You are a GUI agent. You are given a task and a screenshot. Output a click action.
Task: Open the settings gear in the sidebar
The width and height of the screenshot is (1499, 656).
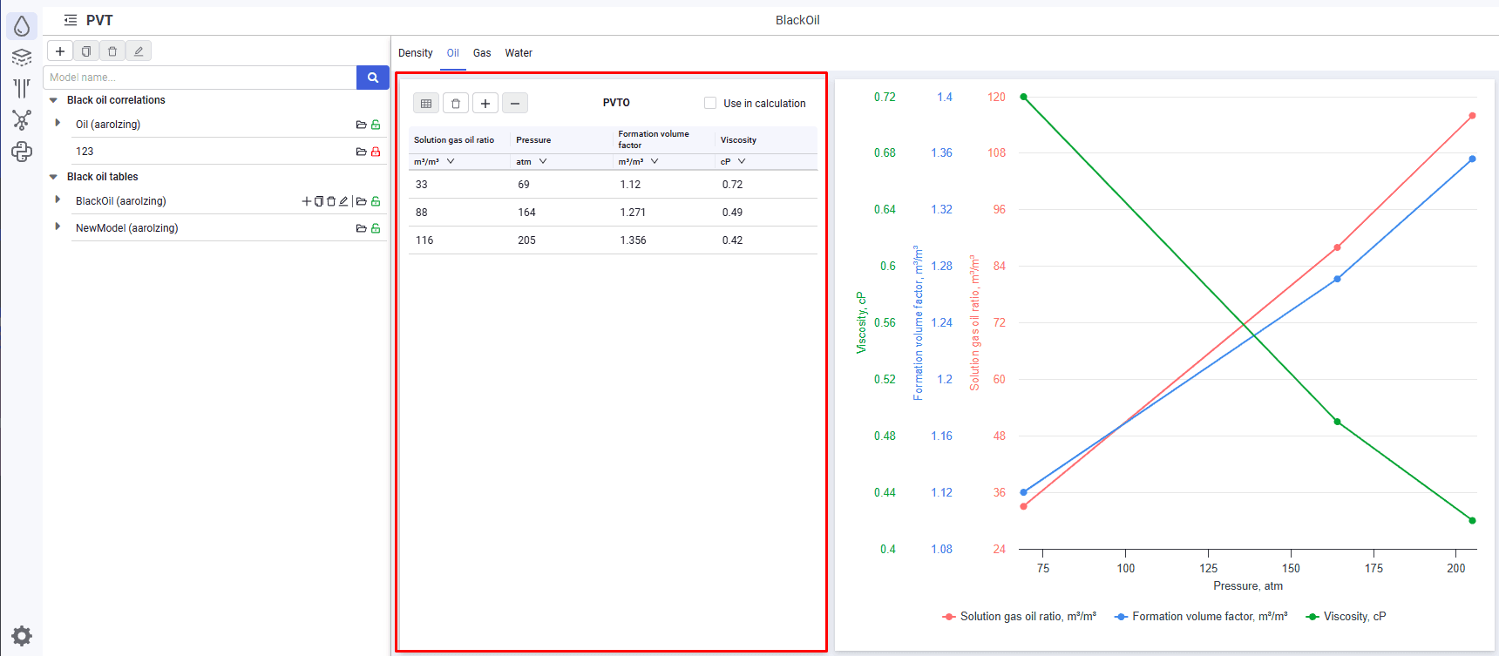point(22,635)
